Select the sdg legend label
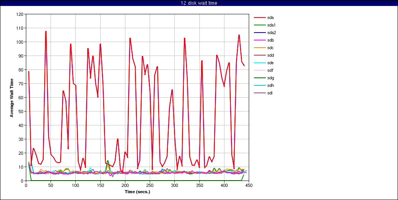Image resolution: width=398 pixels, height=200 pixels. coord(270,78)
